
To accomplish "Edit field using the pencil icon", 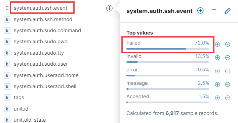I will tap(227, 11).
